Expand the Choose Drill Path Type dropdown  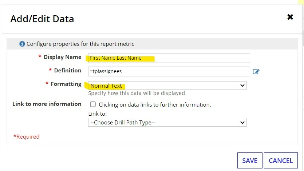[x=167, y=122]
